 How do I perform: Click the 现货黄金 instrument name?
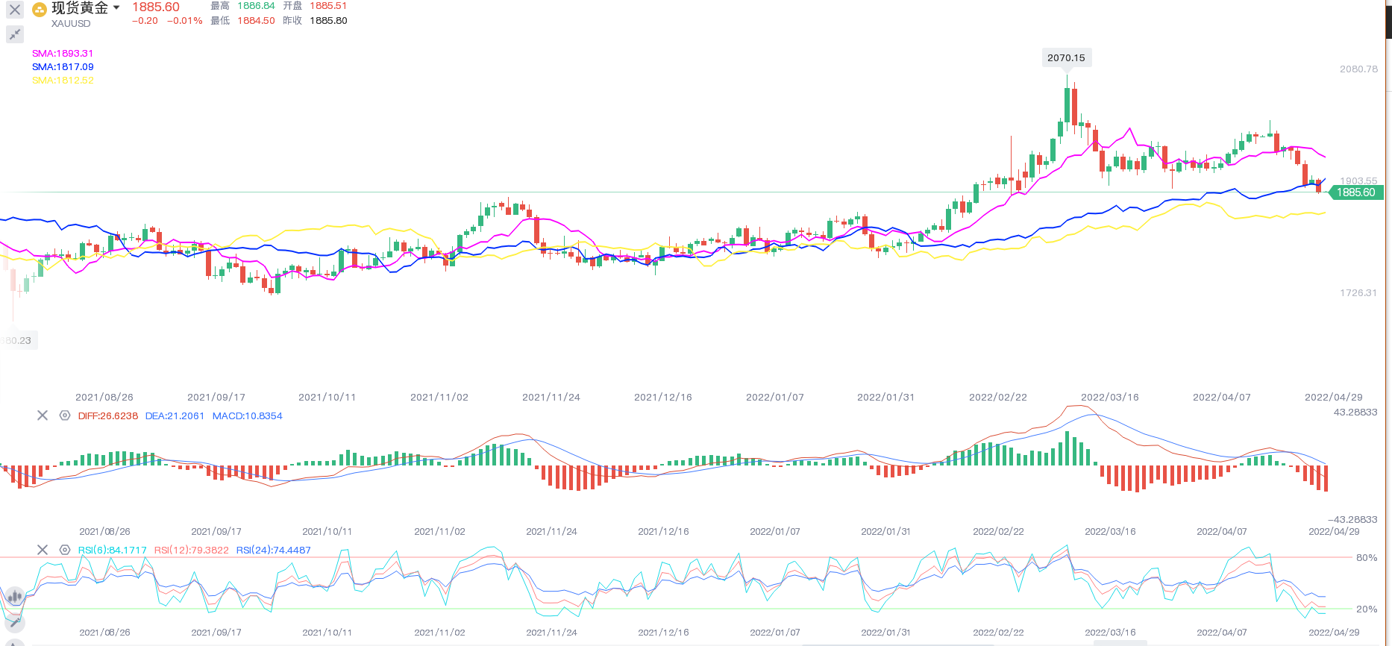80,8
